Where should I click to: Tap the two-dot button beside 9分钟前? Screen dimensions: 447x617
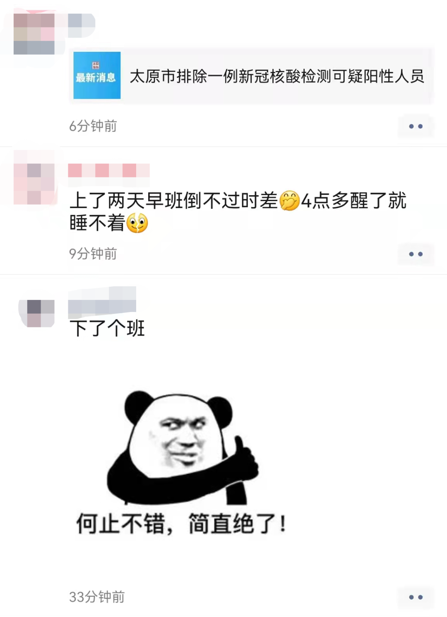click(x=416, y=254)
